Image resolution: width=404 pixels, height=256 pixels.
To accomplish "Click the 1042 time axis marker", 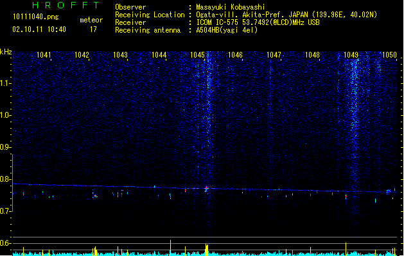I will click(82, 55).
